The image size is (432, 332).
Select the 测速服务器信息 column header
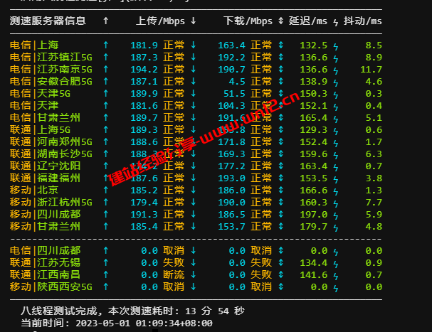50,21
